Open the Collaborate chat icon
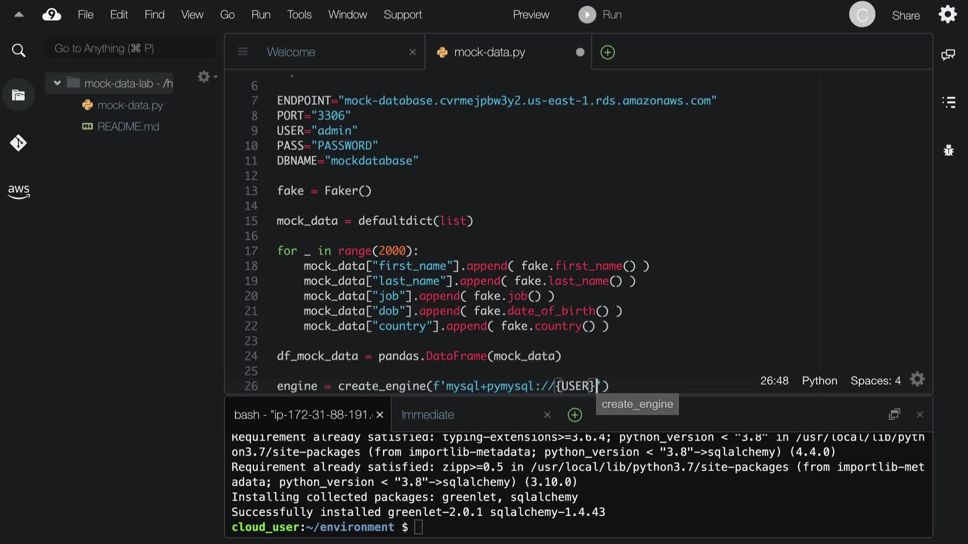The image size is (968, 544). [948, 54]
